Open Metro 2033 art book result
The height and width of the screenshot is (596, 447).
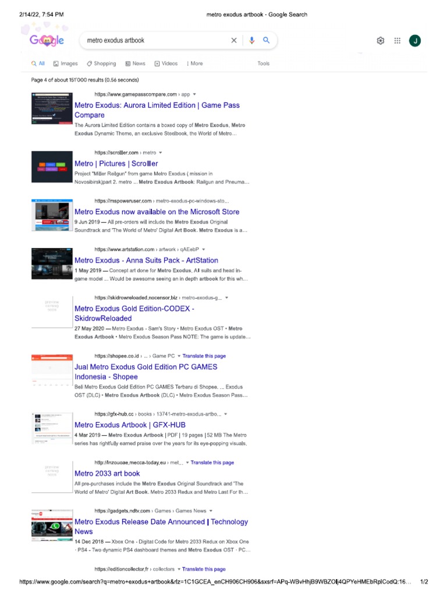coord(107,474)
